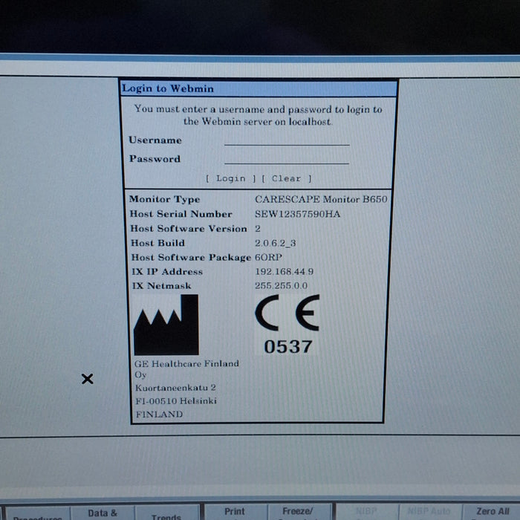
Task: Close the Webmin browser with the X icon
Action: [x=87, y=379]
